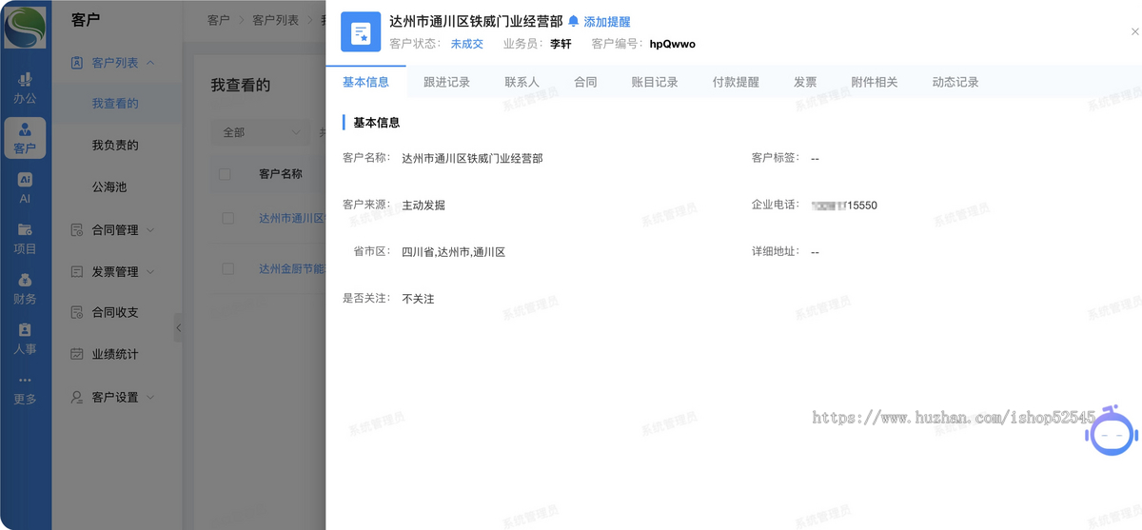
Task: Switch to the 合同 tab
Action: click(x=585, y=82)
